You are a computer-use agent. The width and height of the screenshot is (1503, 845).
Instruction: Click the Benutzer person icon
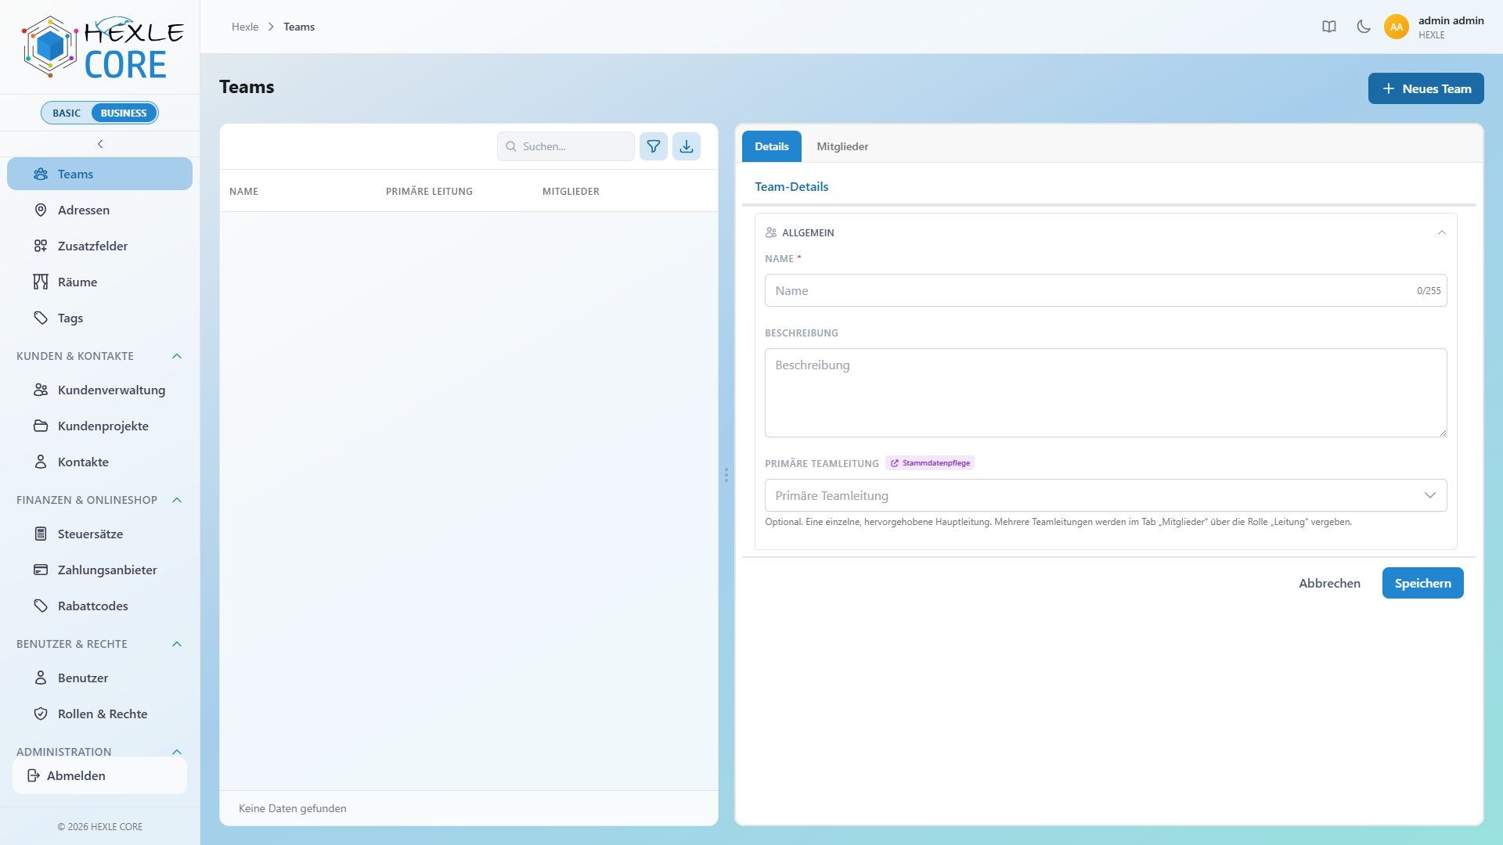pyautogui.click(x=41, y=678)
